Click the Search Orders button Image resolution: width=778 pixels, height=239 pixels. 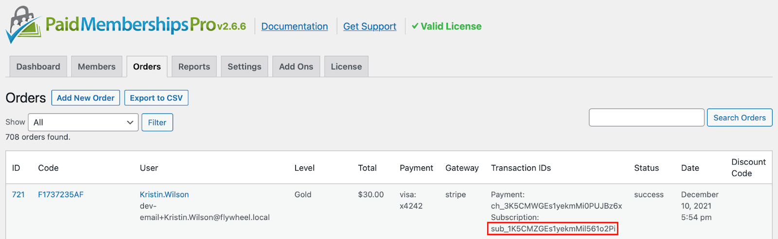pos(740,118)
